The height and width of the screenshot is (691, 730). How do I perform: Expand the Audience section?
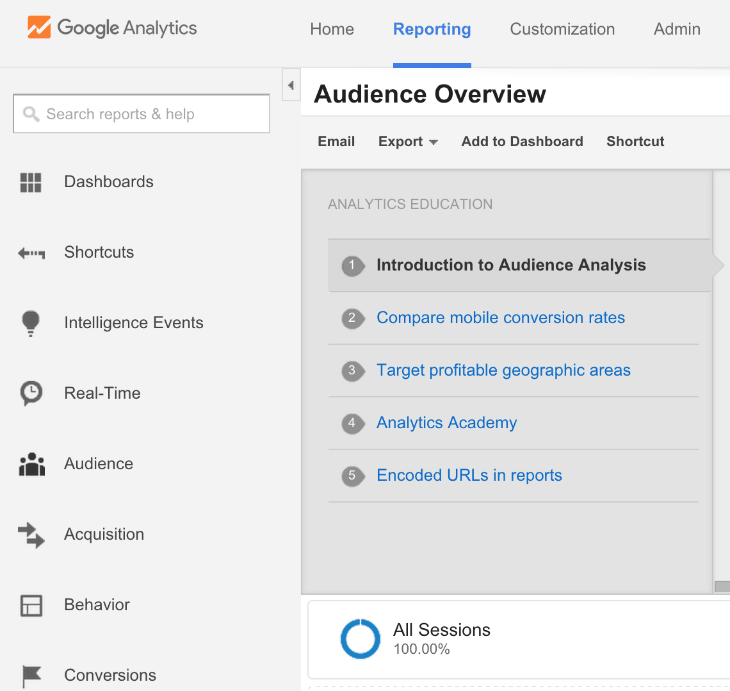(98, 463)
